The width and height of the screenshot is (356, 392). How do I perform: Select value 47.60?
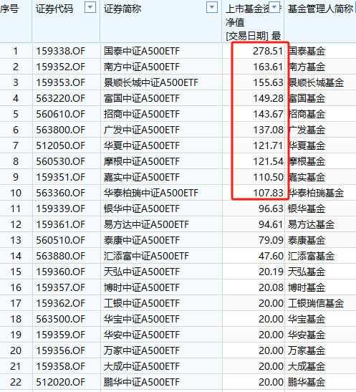[271, 256]
